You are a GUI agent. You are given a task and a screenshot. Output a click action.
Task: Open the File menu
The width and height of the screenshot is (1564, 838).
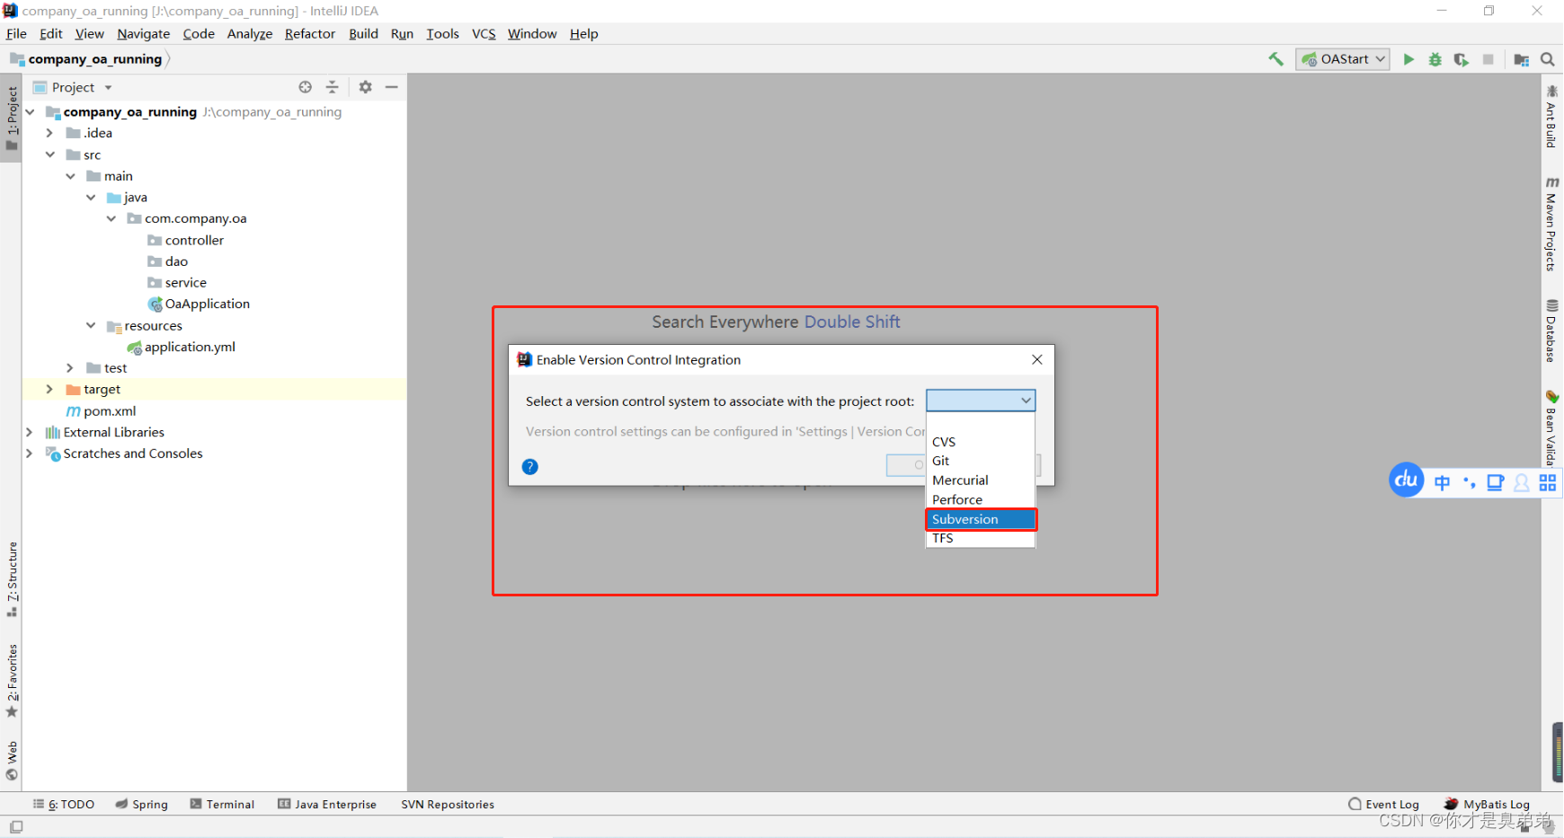point(16,33)
